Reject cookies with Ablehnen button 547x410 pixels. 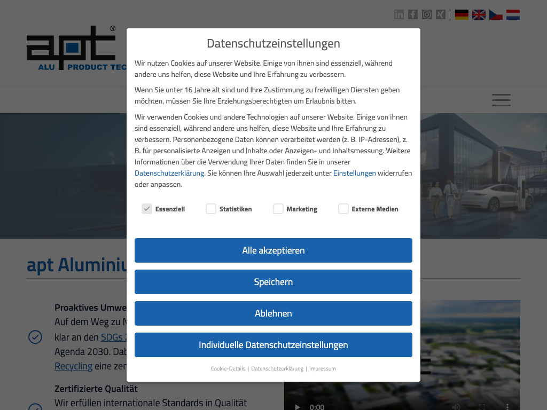click(x=273, y=313)
